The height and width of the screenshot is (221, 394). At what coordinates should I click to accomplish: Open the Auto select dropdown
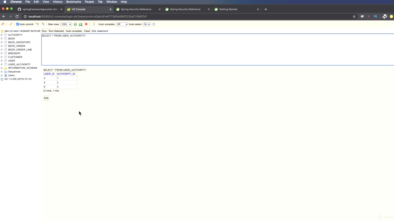tap(147, 24)
